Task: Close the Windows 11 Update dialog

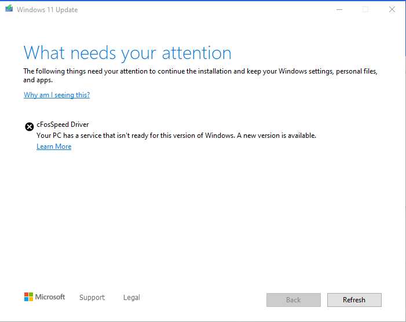Action: coord(392,9)
